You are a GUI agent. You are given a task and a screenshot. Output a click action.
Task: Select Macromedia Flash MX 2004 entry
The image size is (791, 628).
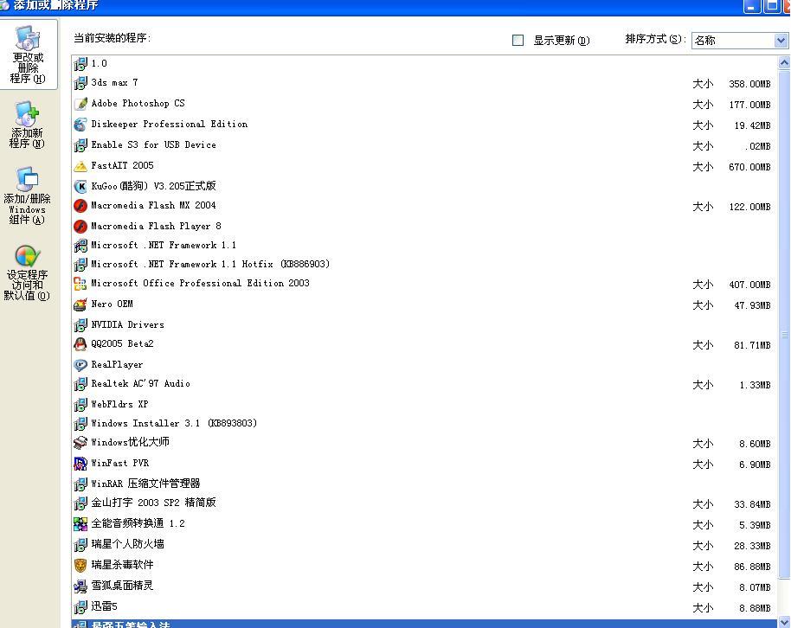tap(424, 206)
